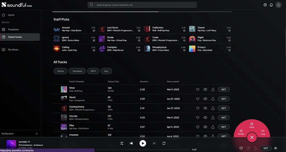Like the World track

click(x=197, y=99)
